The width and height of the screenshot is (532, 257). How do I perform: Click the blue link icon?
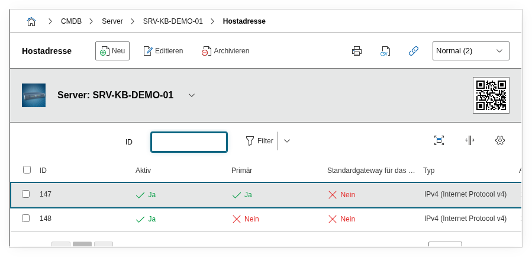click(x=414, y=51)
